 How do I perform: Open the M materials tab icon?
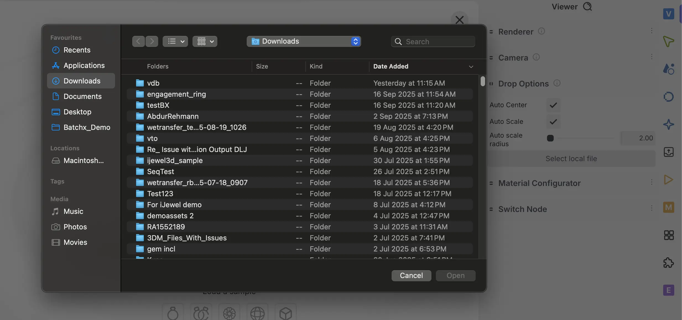[668, 207]
